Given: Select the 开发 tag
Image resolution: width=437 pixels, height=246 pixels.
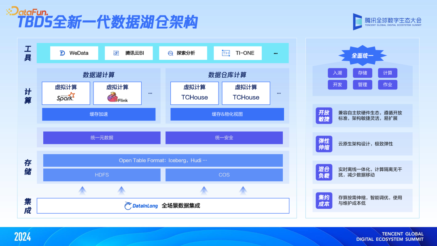Looking at the screenshot, I should point(337,85).
